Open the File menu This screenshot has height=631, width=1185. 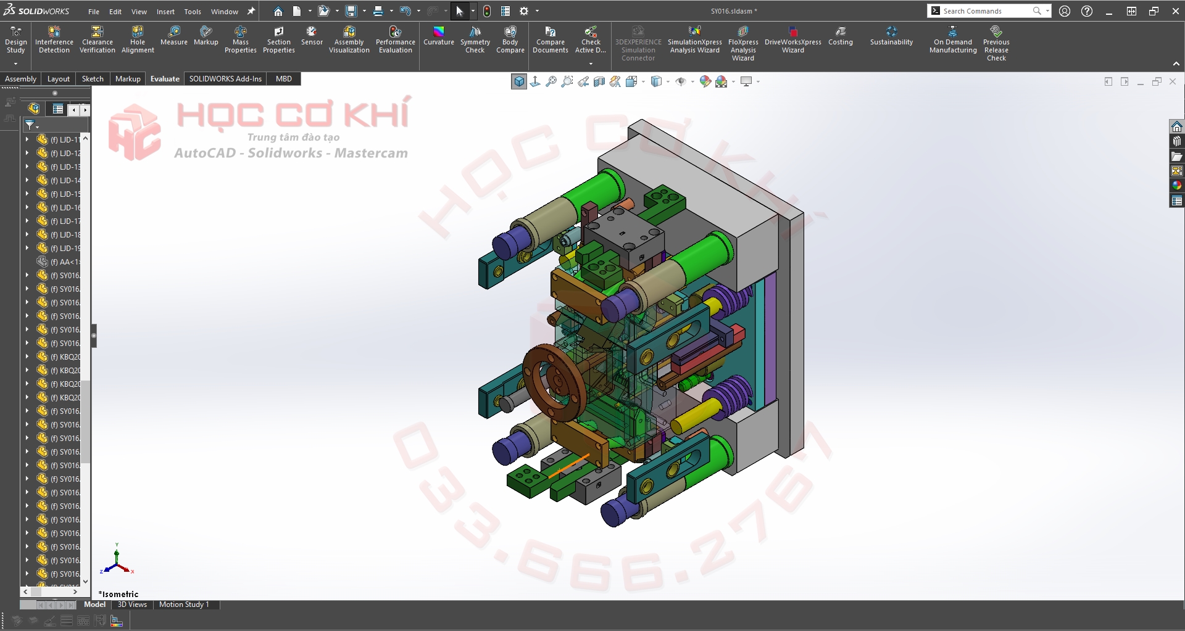click(x=94, y=12)
